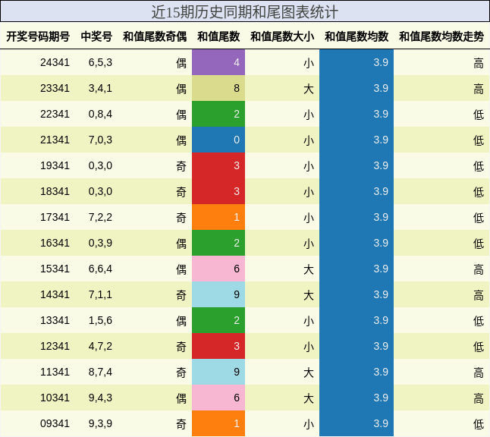490x437 pixels.
Task: Click the 中奖号 column header
Action: click(96, 36)
